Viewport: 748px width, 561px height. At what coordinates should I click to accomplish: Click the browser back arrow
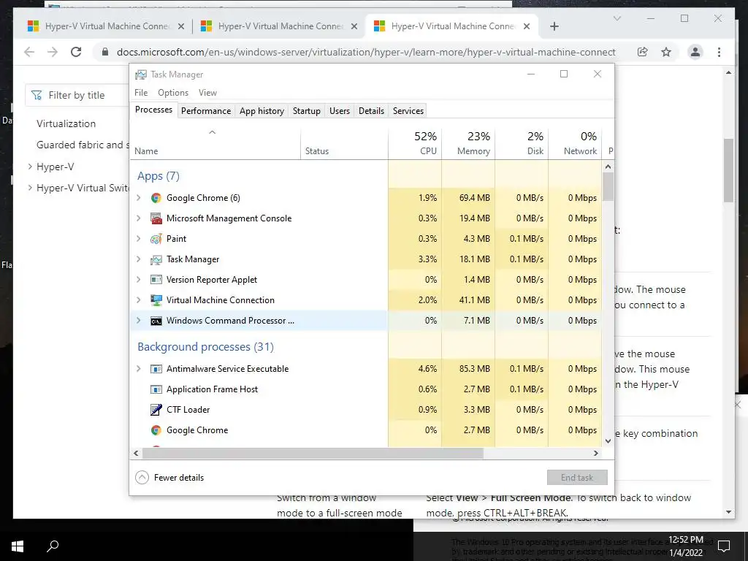pos(29,52)
